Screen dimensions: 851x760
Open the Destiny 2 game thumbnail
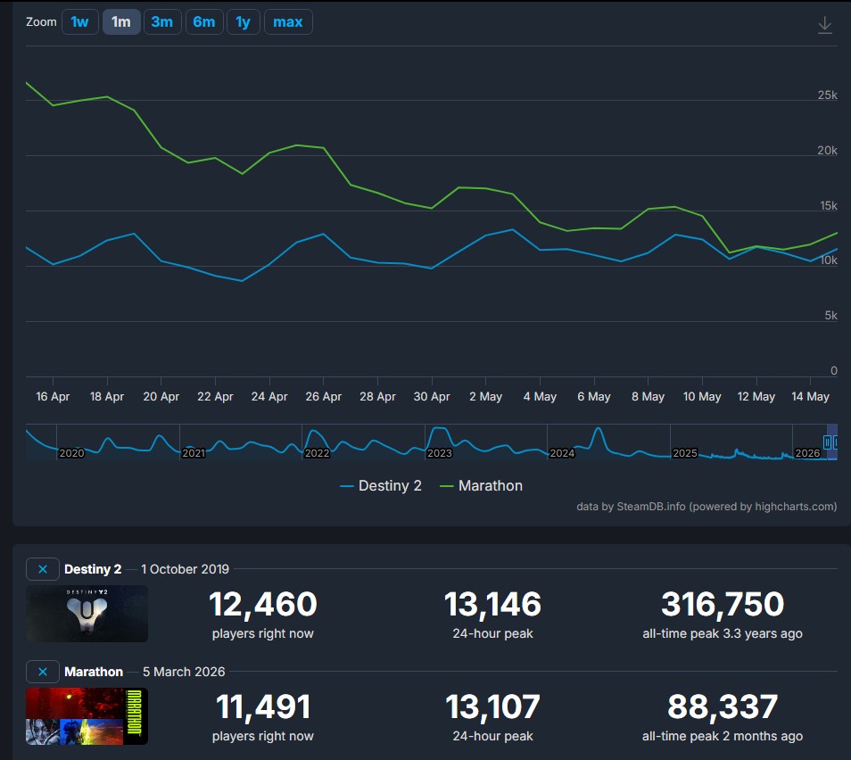pyautogui.click(x=87, y=614)
